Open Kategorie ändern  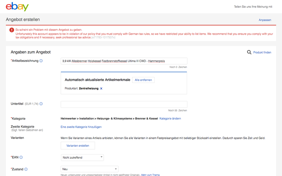(170, 118)
